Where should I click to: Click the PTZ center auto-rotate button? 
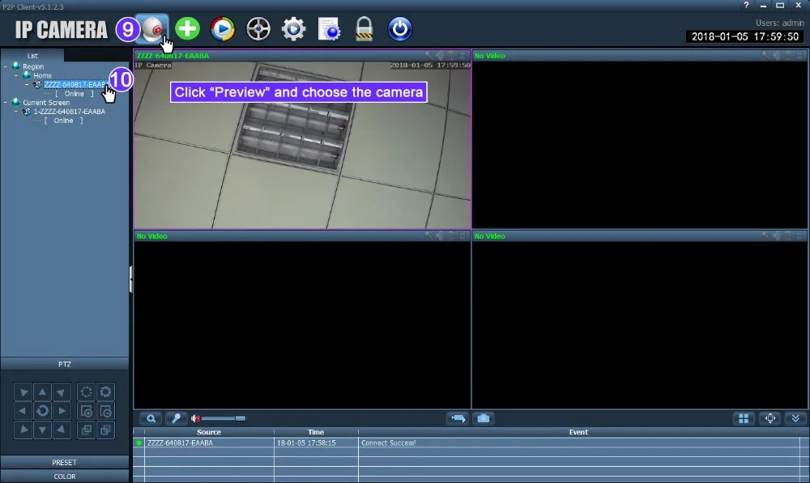pyautogui.click(x=42, y=411)
